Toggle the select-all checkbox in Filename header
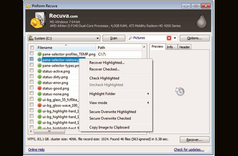Image resolution: width=238 pixels, height=156 pixels. (x=32, y=48)
